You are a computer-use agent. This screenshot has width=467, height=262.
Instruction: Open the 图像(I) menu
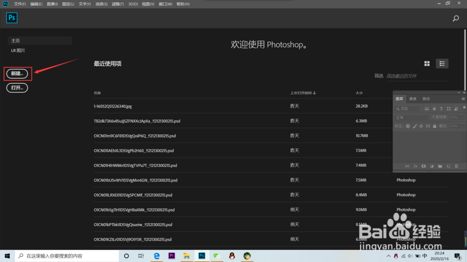coord(52,4)
